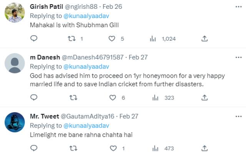
Task: Open @kunaalyaadav link in Girish Patil's reply
Action: [86, 16]
